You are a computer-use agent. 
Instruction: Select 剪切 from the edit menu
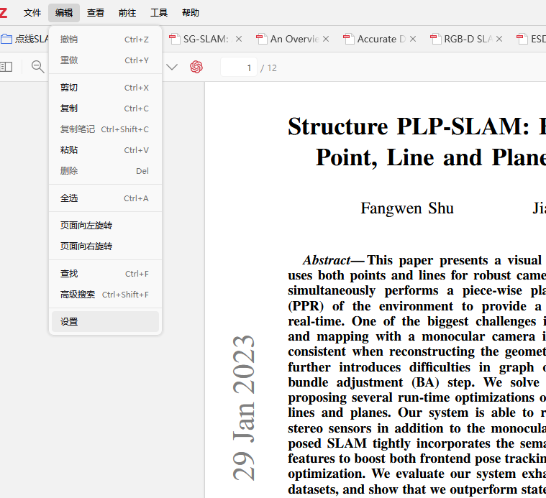point(105,88)
